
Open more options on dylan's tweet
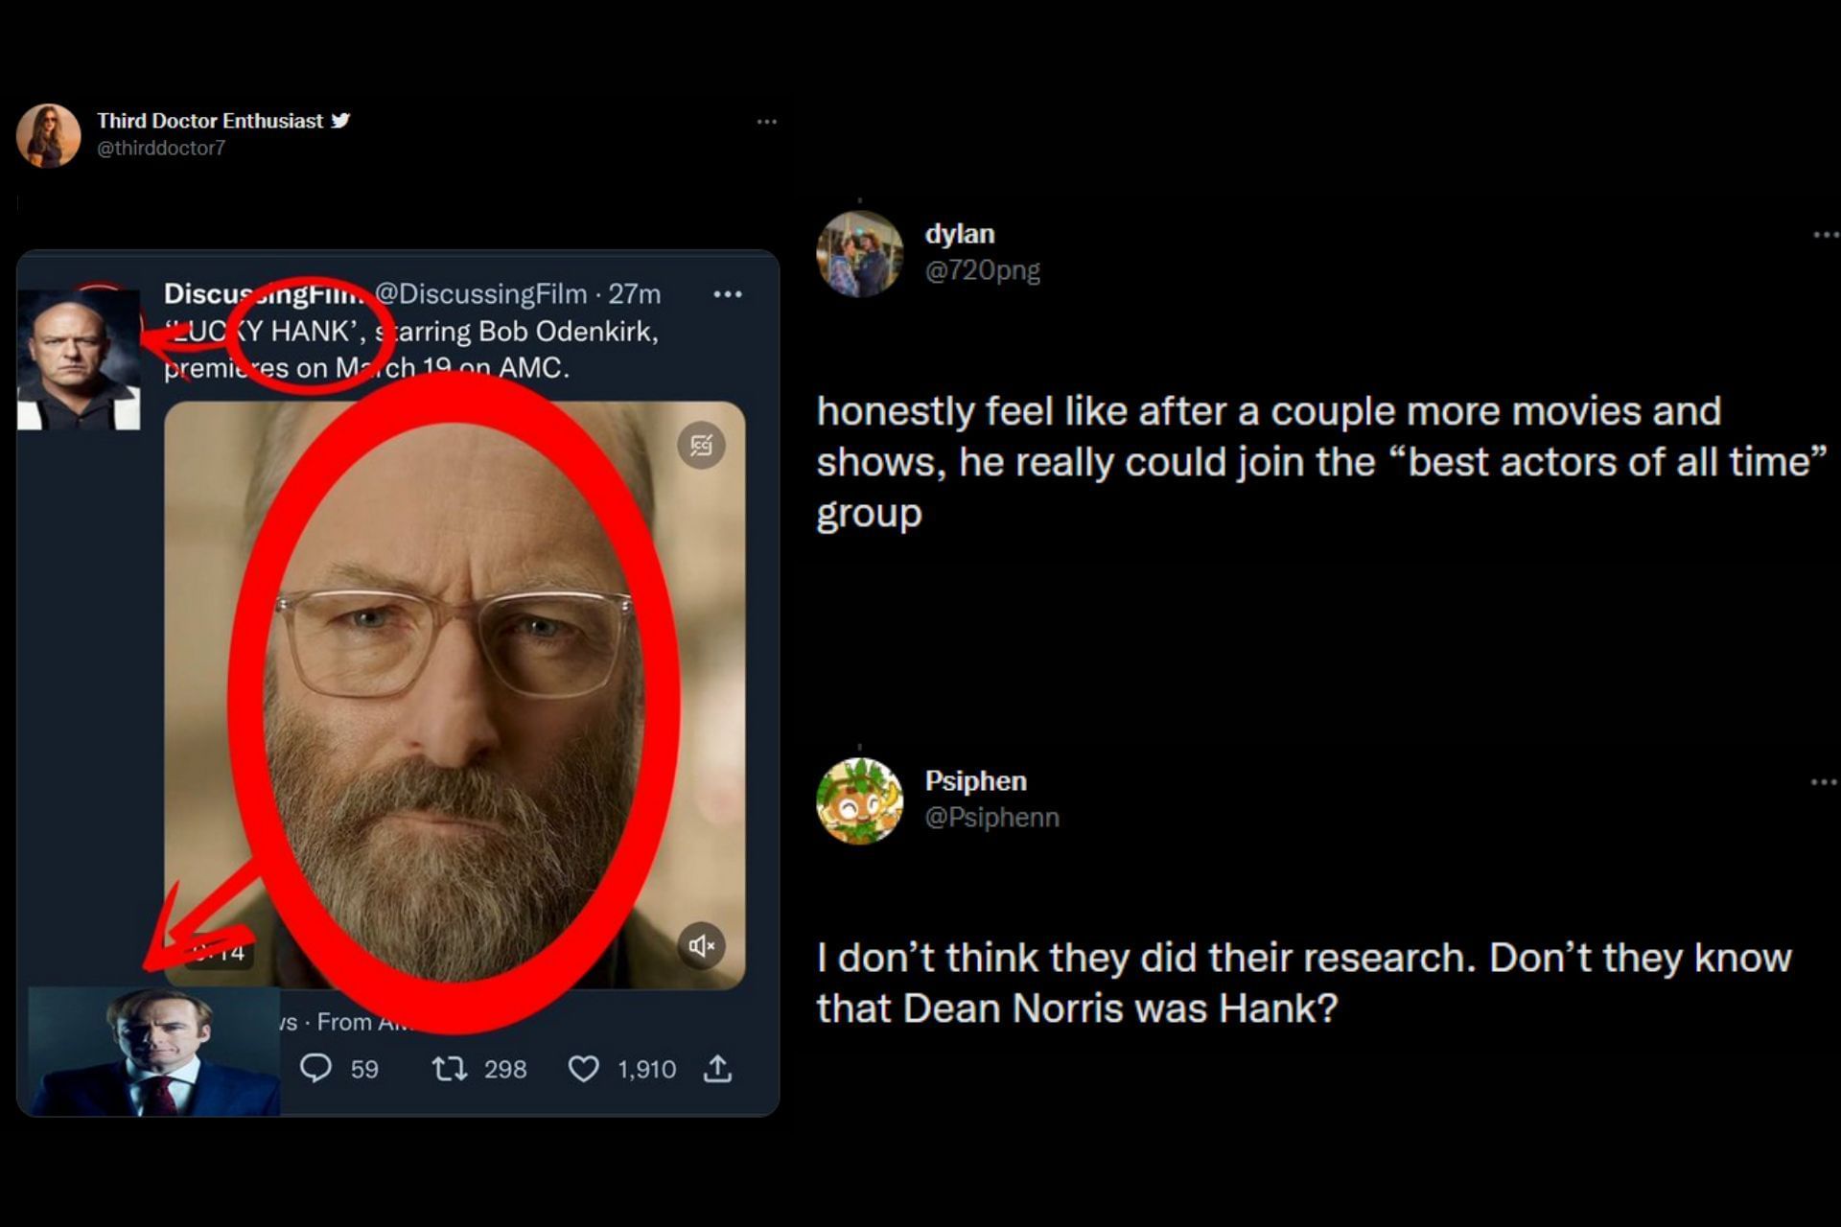pos(1825,235)
